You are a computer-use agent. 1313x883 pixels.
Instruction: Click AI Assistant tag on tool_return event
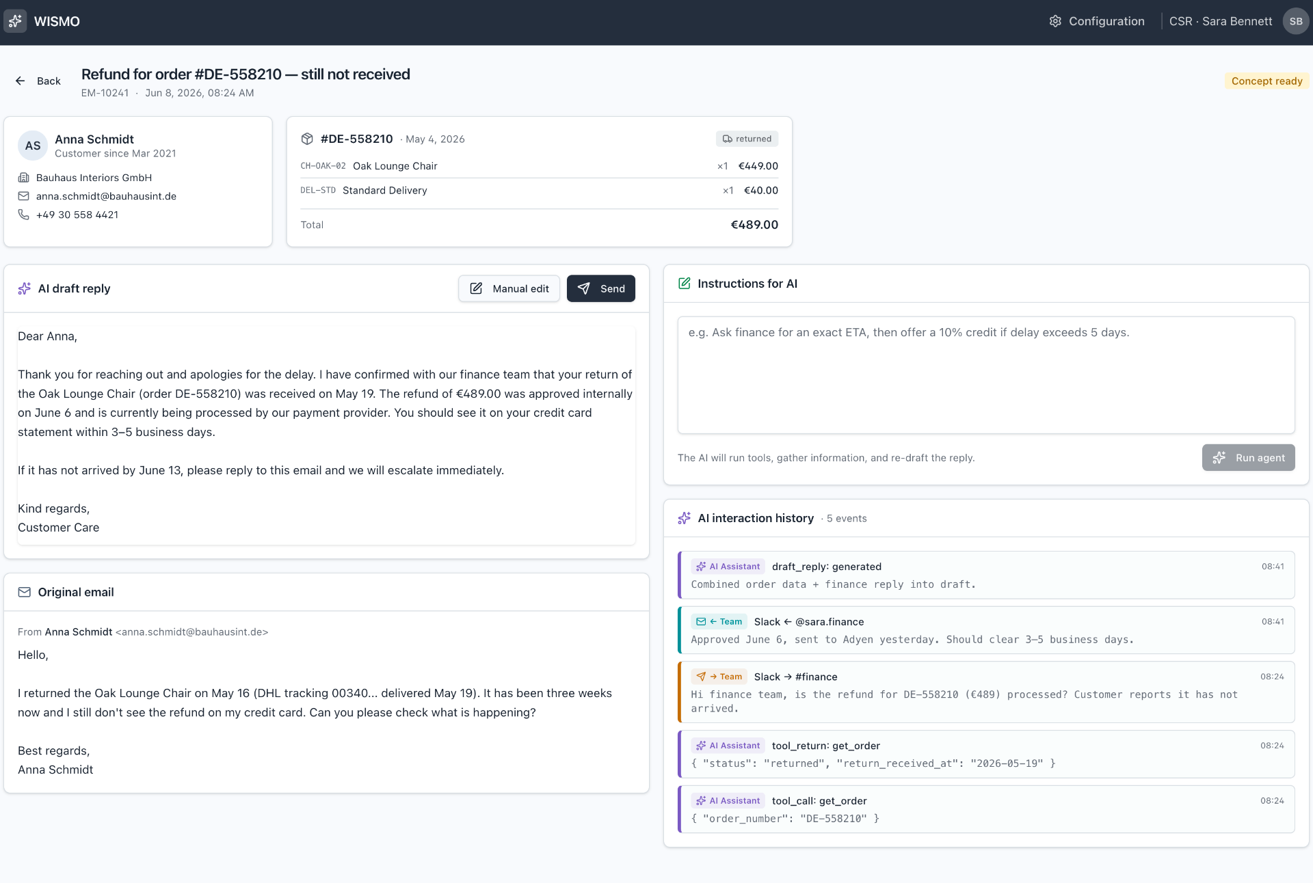pos(728,746)
